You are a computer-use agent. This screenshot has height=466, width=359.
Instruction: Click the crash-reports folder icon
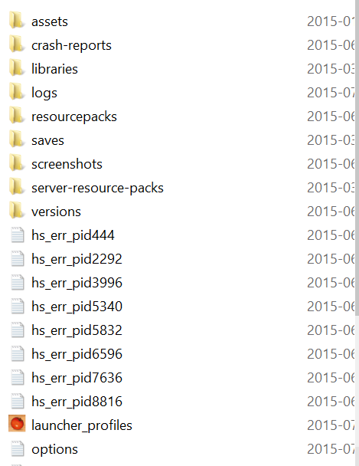pos(17,44)
